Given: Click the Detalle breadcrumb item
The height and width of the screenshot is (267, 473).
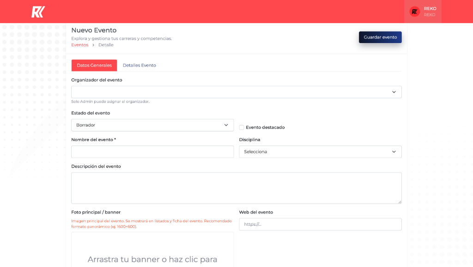Looking at the screenshot, I should [x=106, y=45].
